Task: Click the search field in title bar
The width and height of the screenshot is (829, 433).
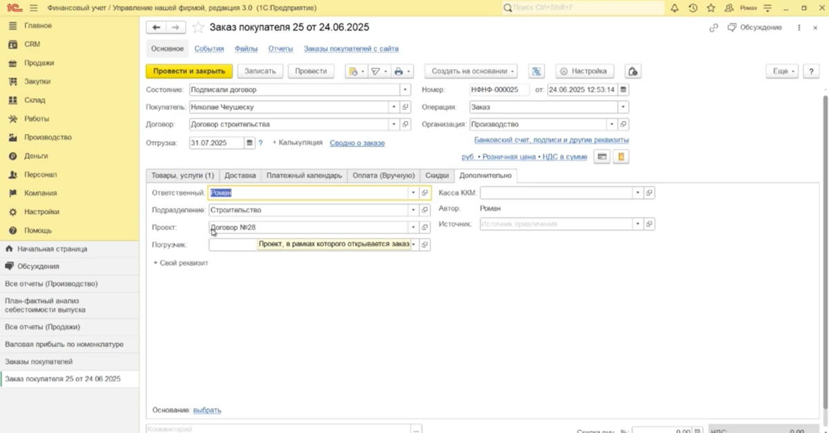Action: (582, 8)
